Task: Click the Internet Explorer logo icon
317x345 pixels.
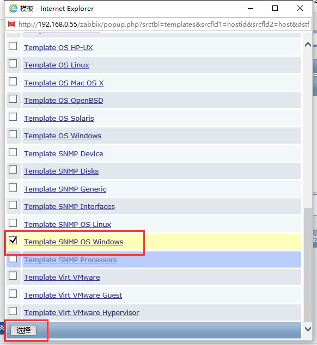Action: point(13,8)
